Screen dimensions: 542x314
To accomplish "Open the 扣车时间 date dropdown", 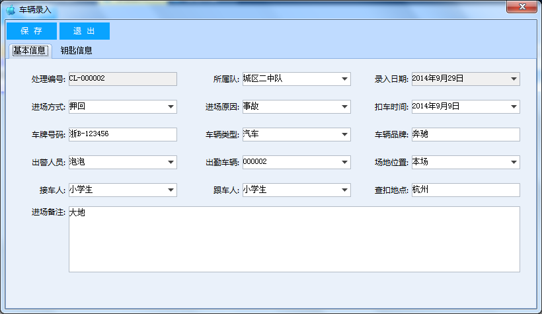I will click(x=514, y=107).
